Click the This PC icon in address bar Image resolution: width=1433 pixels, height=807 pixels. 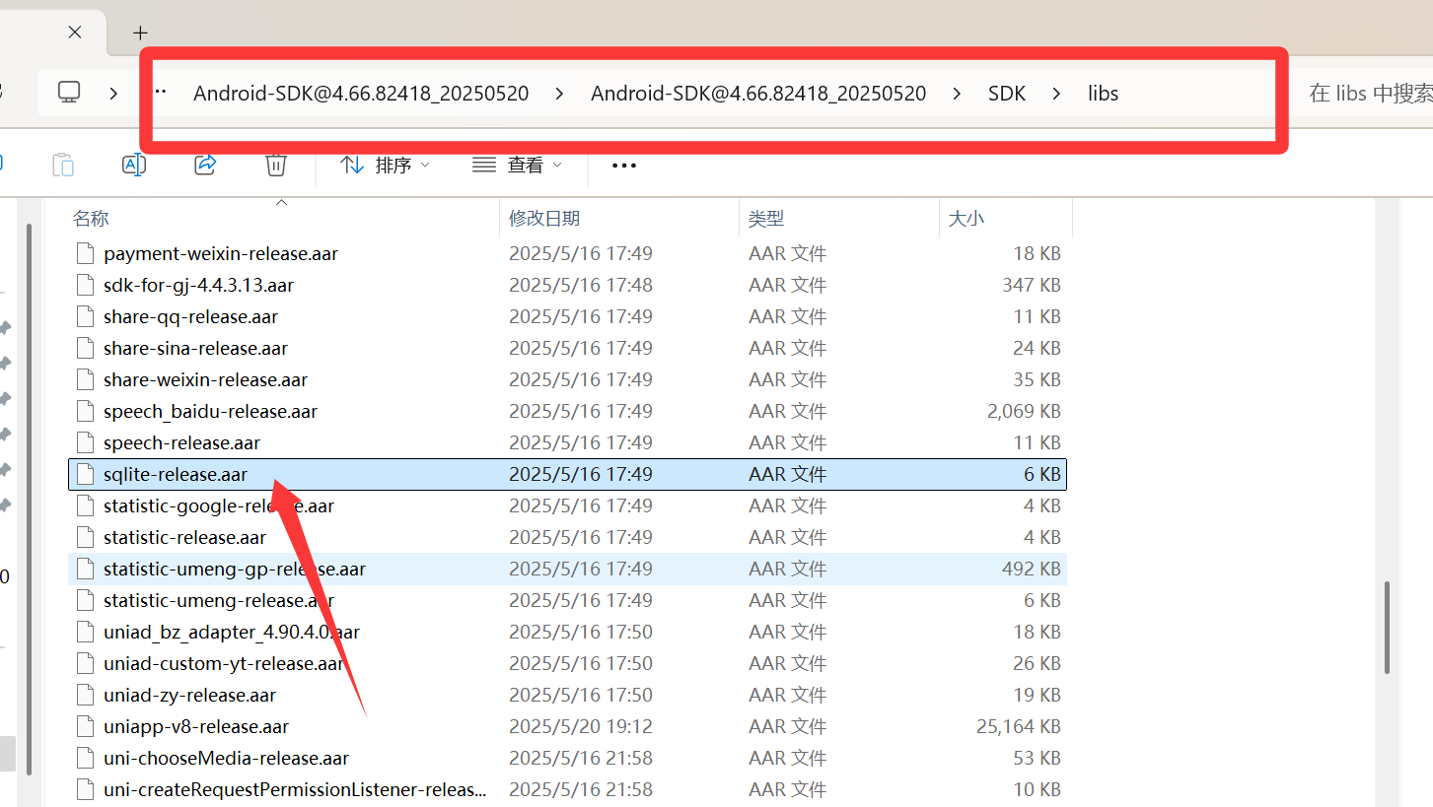coord(68,92)
